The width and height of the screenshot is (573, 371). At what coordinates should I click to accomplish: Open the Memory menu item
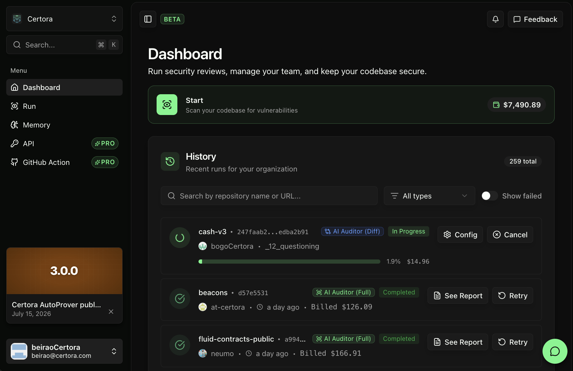[x=64, y=125]
